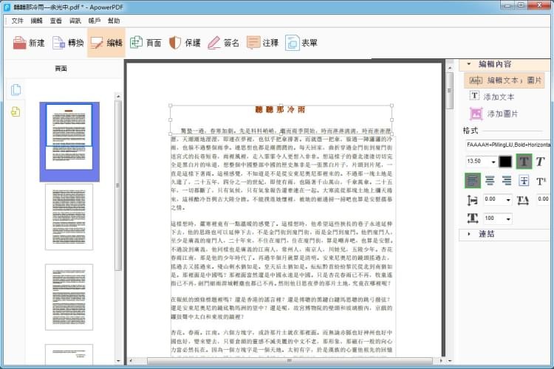Open the 帳戶 menu
Viewport: 554px width, 369px height.
pyautogui.click(x=95, y=21)
